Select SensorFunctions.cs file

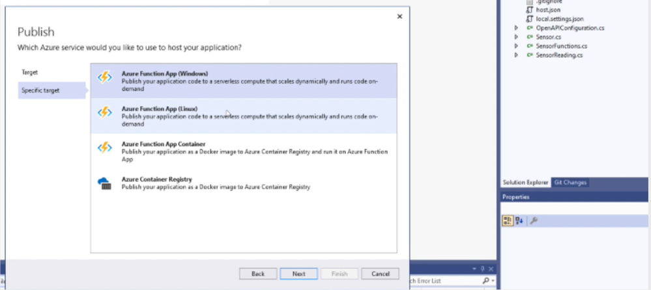pyautogui.click(x=561, y=46)
